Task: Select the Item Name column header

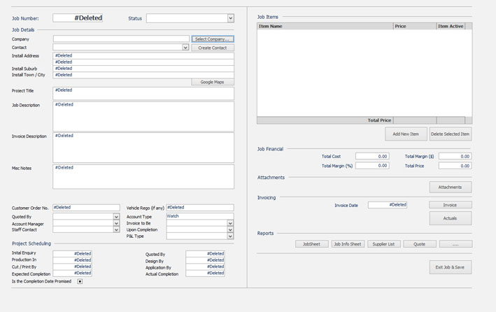Action: coord(325,26)
